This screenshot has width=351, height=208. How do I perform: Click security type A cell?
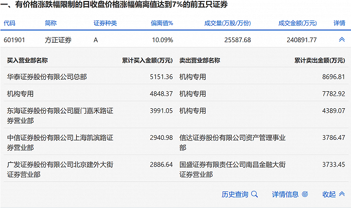[x=96, y=40]
